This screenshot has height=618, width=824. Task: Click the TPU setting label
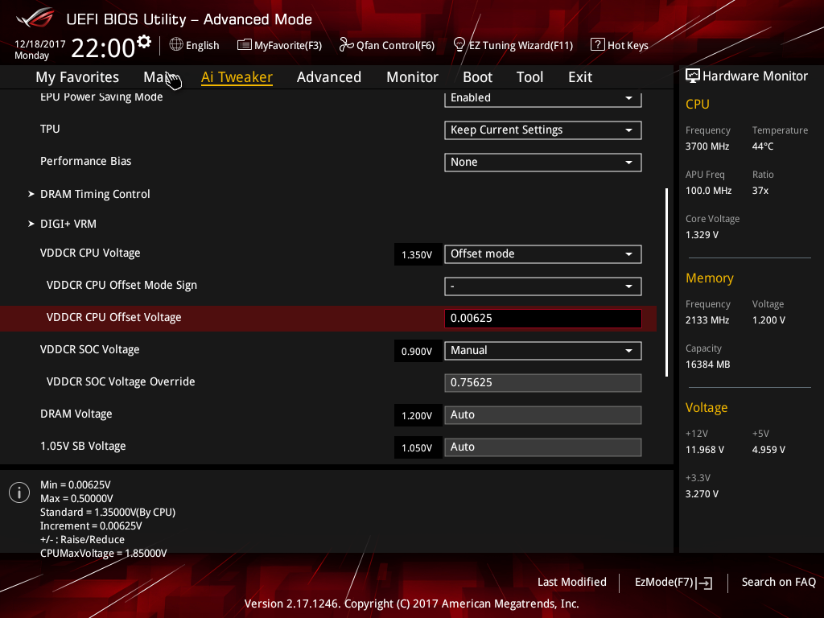point(50,129)
